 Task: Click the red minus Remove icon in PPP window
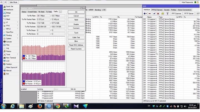coord(150,14)
